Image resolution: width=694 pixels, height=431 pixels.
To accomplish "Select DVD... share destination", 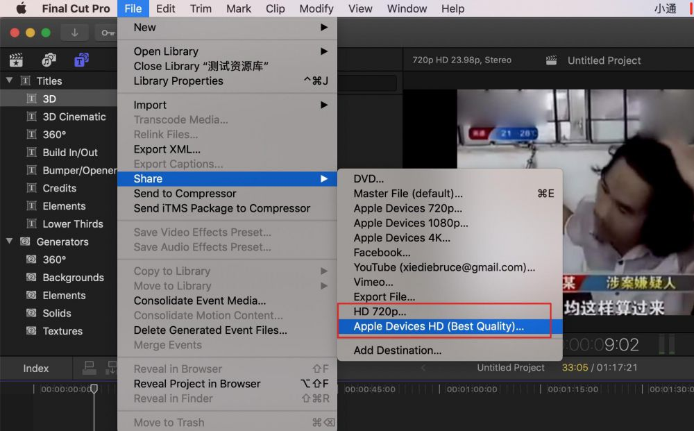I will coord(450,179).
